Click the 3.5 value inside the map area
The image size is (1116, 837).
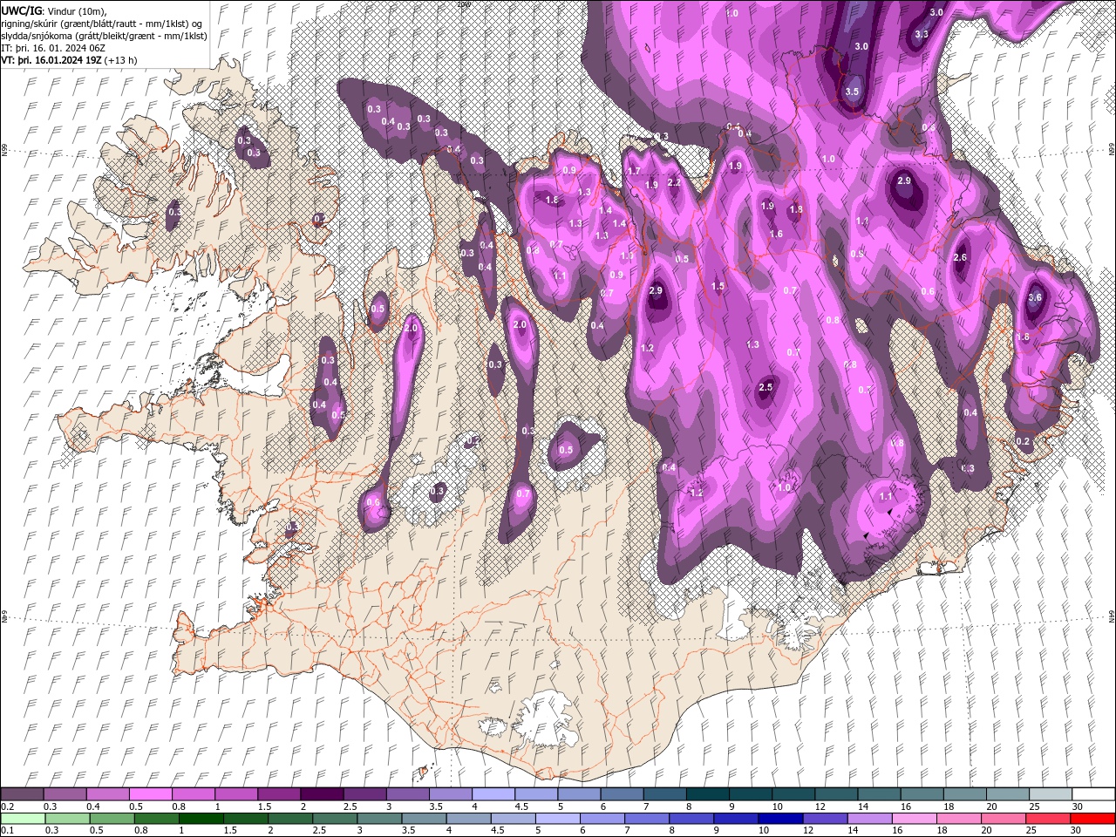coord(853,92)
